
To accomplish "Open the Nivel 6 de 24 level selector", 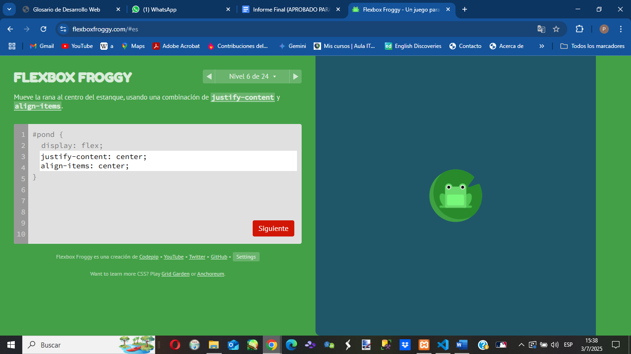I will [252, 77].
